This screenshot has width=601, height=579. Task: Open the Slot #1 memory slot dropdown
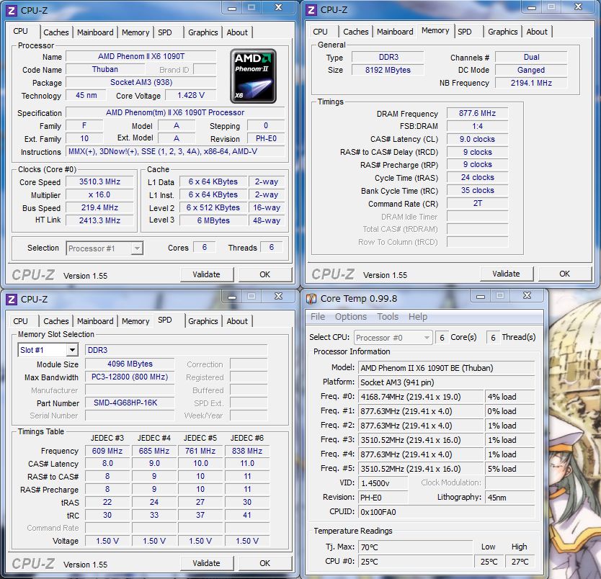71,350
